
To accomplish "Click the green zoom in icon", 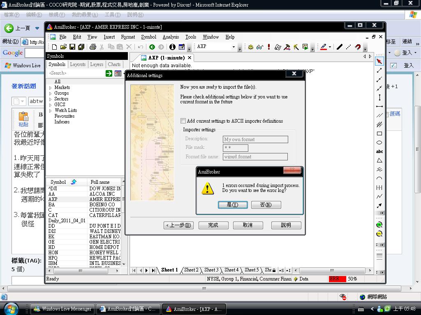I will click(x=379, y=224).
